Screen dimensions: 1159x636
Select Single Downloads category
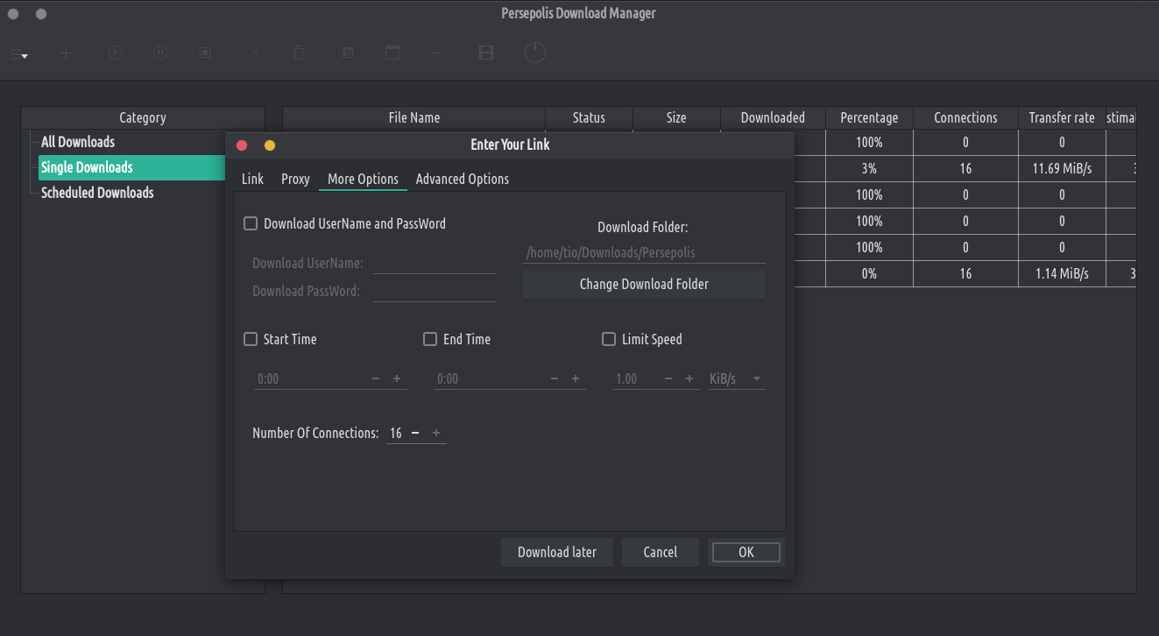click(132, 167)
